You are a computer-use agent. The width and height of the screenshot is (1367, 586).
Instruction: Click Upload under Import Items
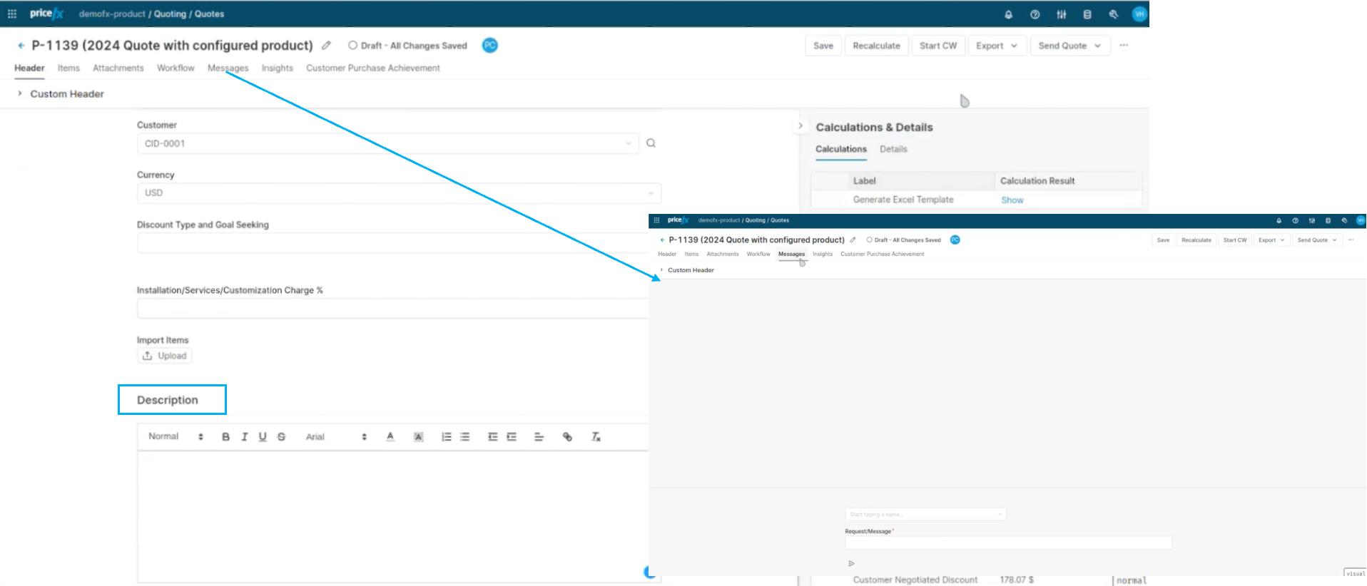[165, 356]
